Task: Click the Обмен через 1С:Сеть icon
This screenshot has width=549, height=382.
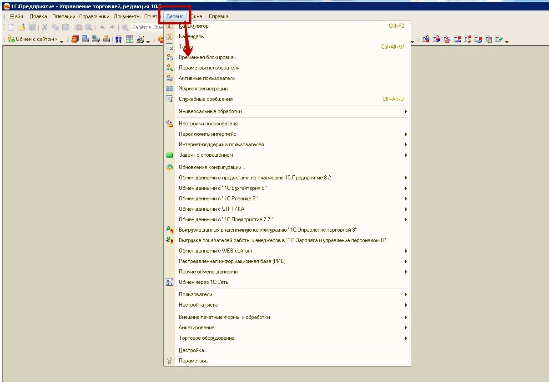Action: (170, 282)
